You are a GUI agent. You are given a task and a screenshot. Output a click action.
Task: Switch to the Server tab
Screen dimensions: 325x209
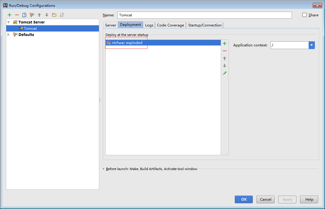point(111,25)
